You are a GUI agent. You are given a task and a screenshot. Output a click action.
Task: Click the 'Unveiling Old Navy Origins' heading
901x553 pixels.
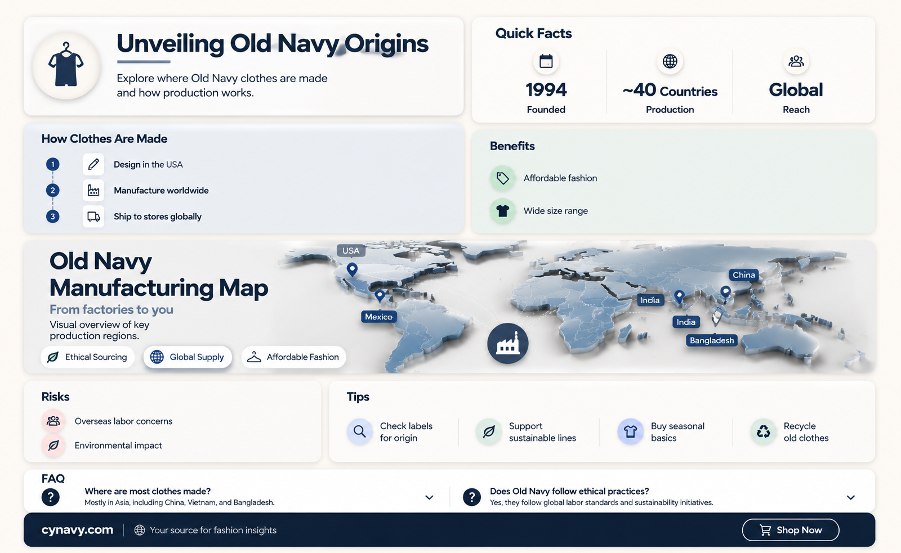coord(273,44)
